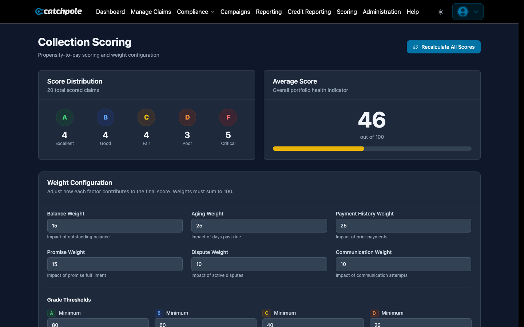Click the A grade threshold icon
Viewport: 524px width, 327px height.
[52, 313]
